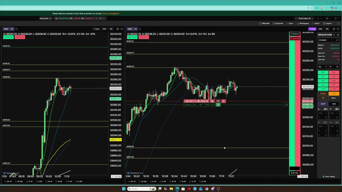Click the quantity input field showing 16
The width and height of the screenshot is (342, 192).
coord(334,67)
